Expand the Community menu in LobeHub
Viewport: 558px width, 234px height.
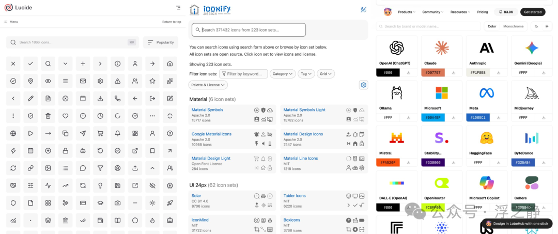(x=433, y=12)
